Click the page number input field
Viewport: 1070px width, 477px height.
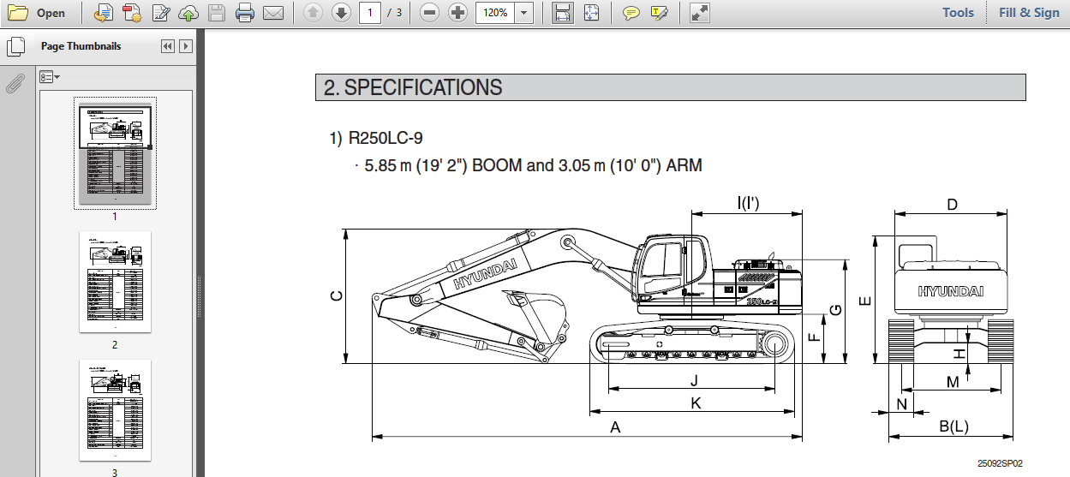(x=369, y=13)
